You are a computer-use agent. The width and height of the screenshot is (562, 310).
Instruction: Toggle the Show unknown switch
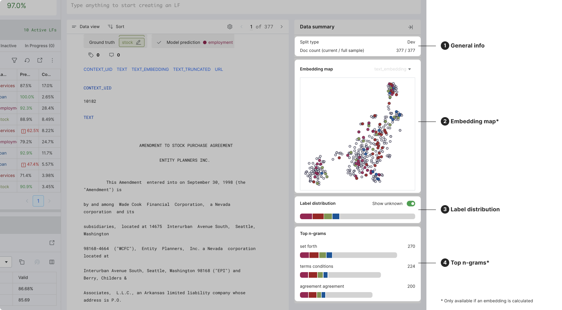tap(411, 204)
